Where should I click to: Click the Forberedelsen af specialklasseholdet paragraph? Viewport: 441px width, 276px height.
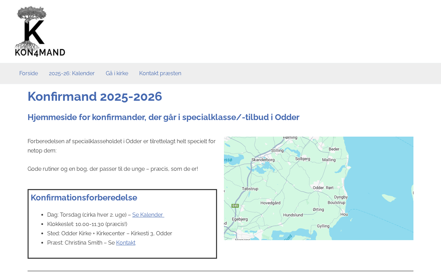coord(122,146)
